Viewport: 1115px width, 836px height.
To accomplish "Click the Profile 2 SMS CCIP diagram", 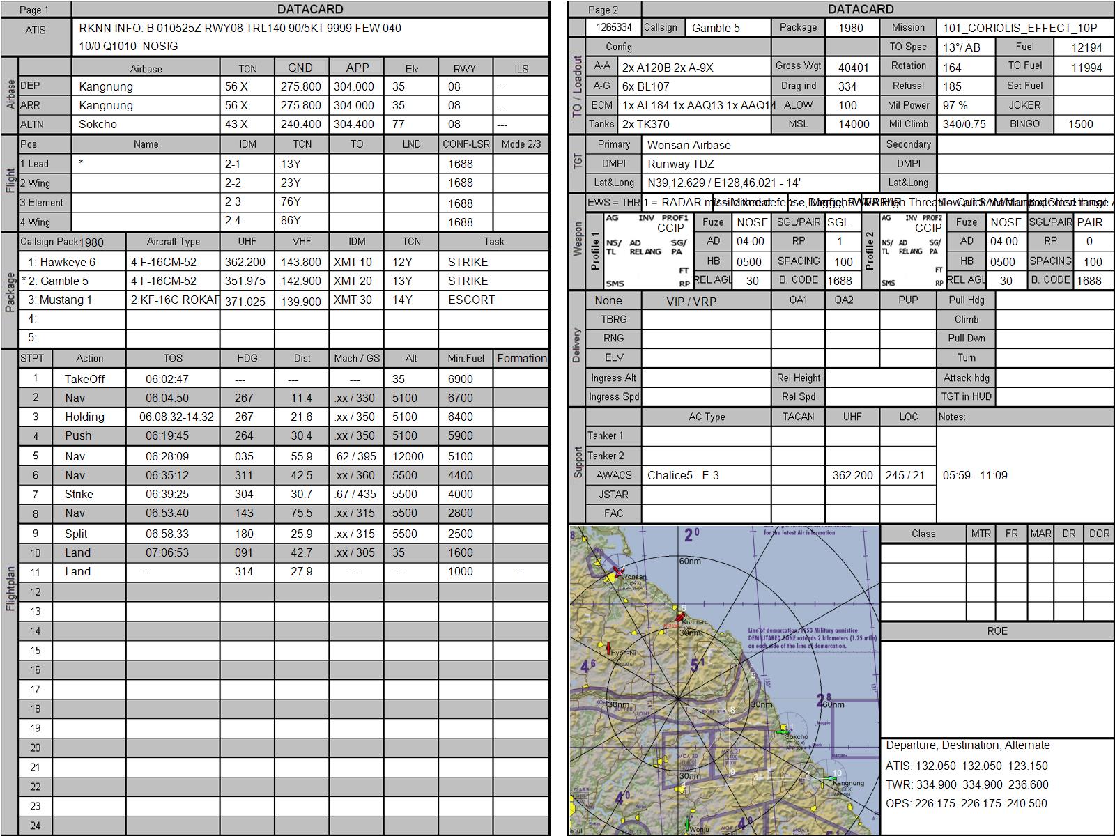I will [912, 251].
